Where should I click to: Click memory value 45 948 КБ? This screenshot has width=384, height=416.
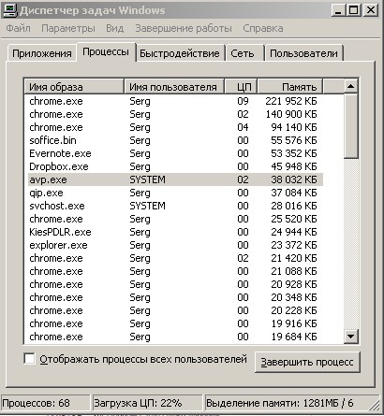point(294,166)
